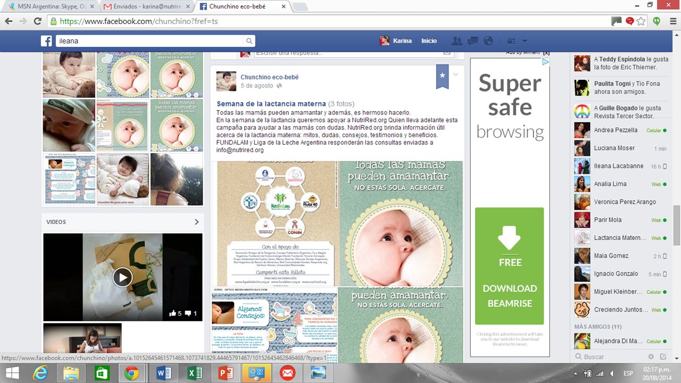Open chat with Parir Mola
The height and width of the screenshot is (383, 681).
click(x=620, y=220)
